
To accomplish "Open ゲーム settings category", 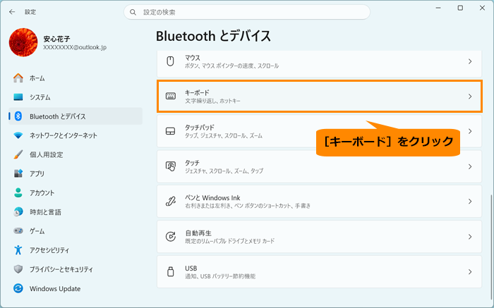I will pos(76,231).
